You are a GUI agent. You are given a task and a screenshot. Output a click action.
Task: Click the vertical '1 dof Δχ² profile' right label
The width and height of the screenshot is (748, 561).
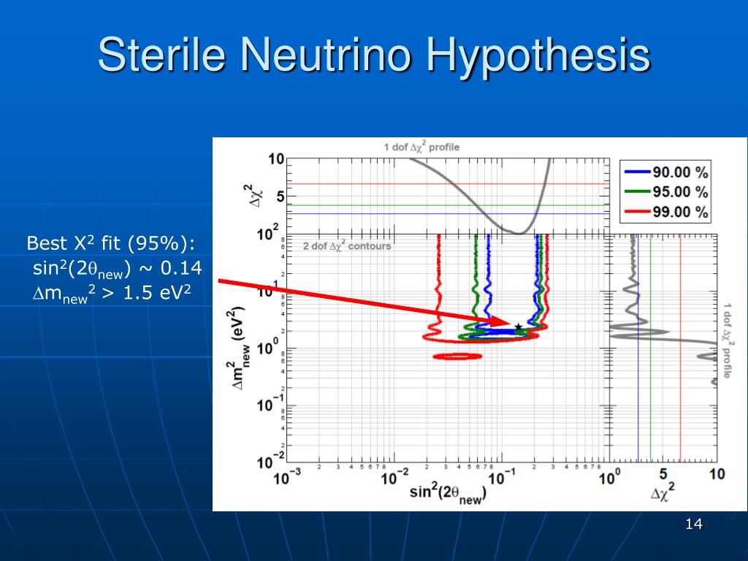click(727, 340)
